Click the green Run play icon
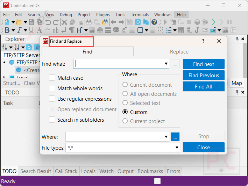This screenshot has height=186, width=248. [x=213, y=22]
